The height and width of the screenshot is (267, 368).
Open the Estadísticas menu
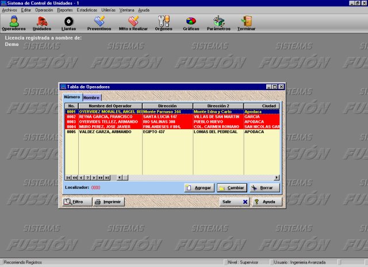[x=87, y=10]
